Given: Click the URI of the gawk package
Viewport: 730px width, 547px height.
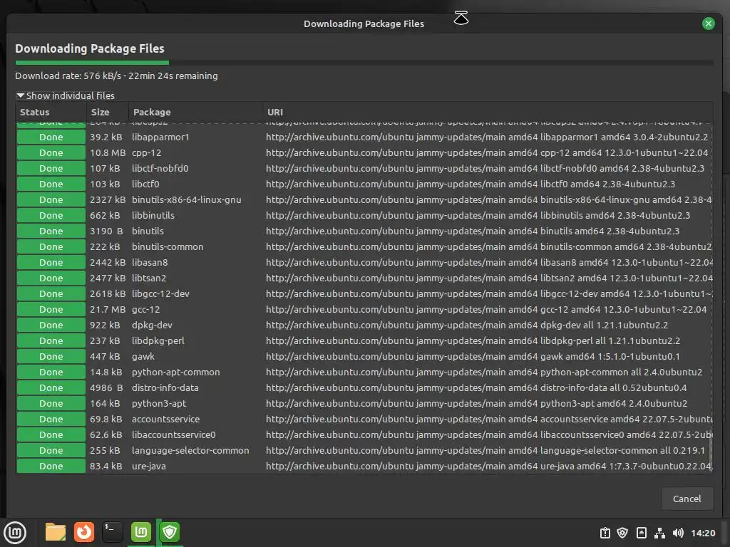Looking at the screenshot, I should coord(473,356).
